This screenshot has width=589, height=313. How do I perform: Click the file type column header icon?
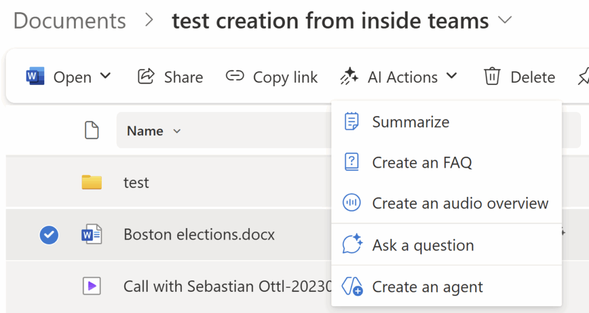coord(91,131)
